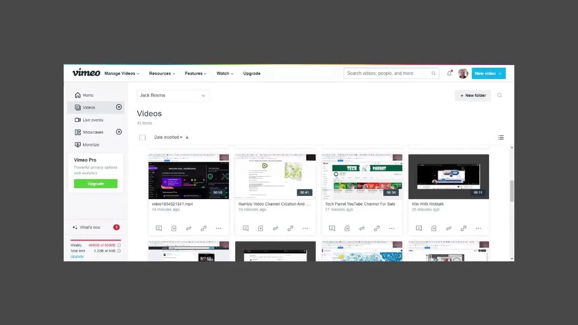The image size is (578, 325).
Task: Click the scrollbar down arrow
Action: pyautogui.click(x=512, y=259)
